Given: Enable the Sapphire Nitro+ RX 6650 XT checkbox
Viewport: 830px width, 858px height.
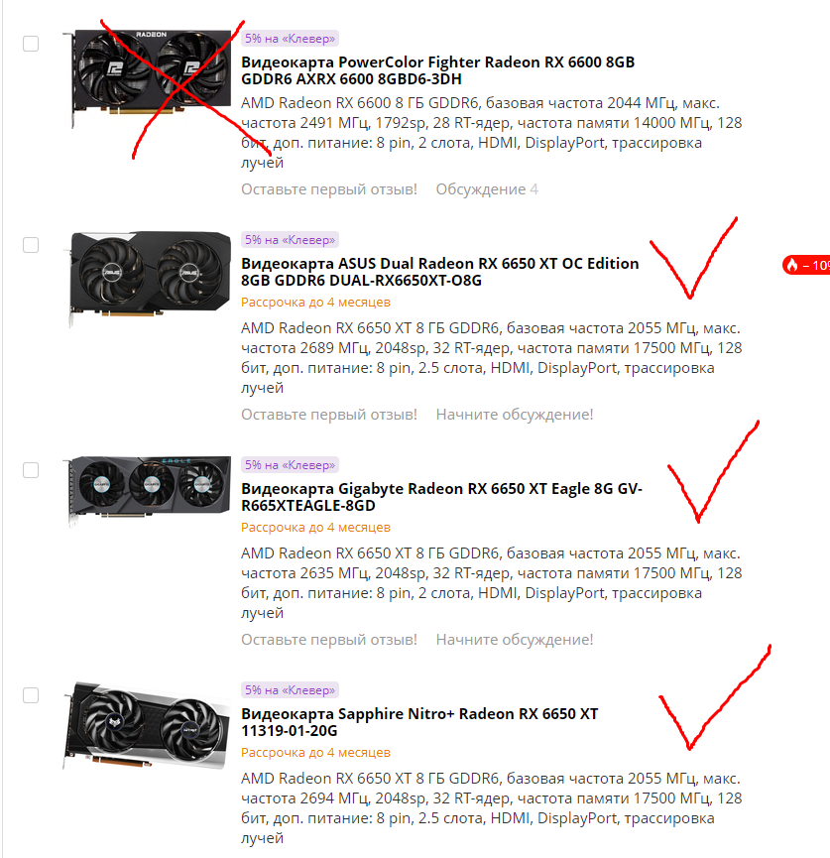Looking at the screenshot, I should (31, 695).
